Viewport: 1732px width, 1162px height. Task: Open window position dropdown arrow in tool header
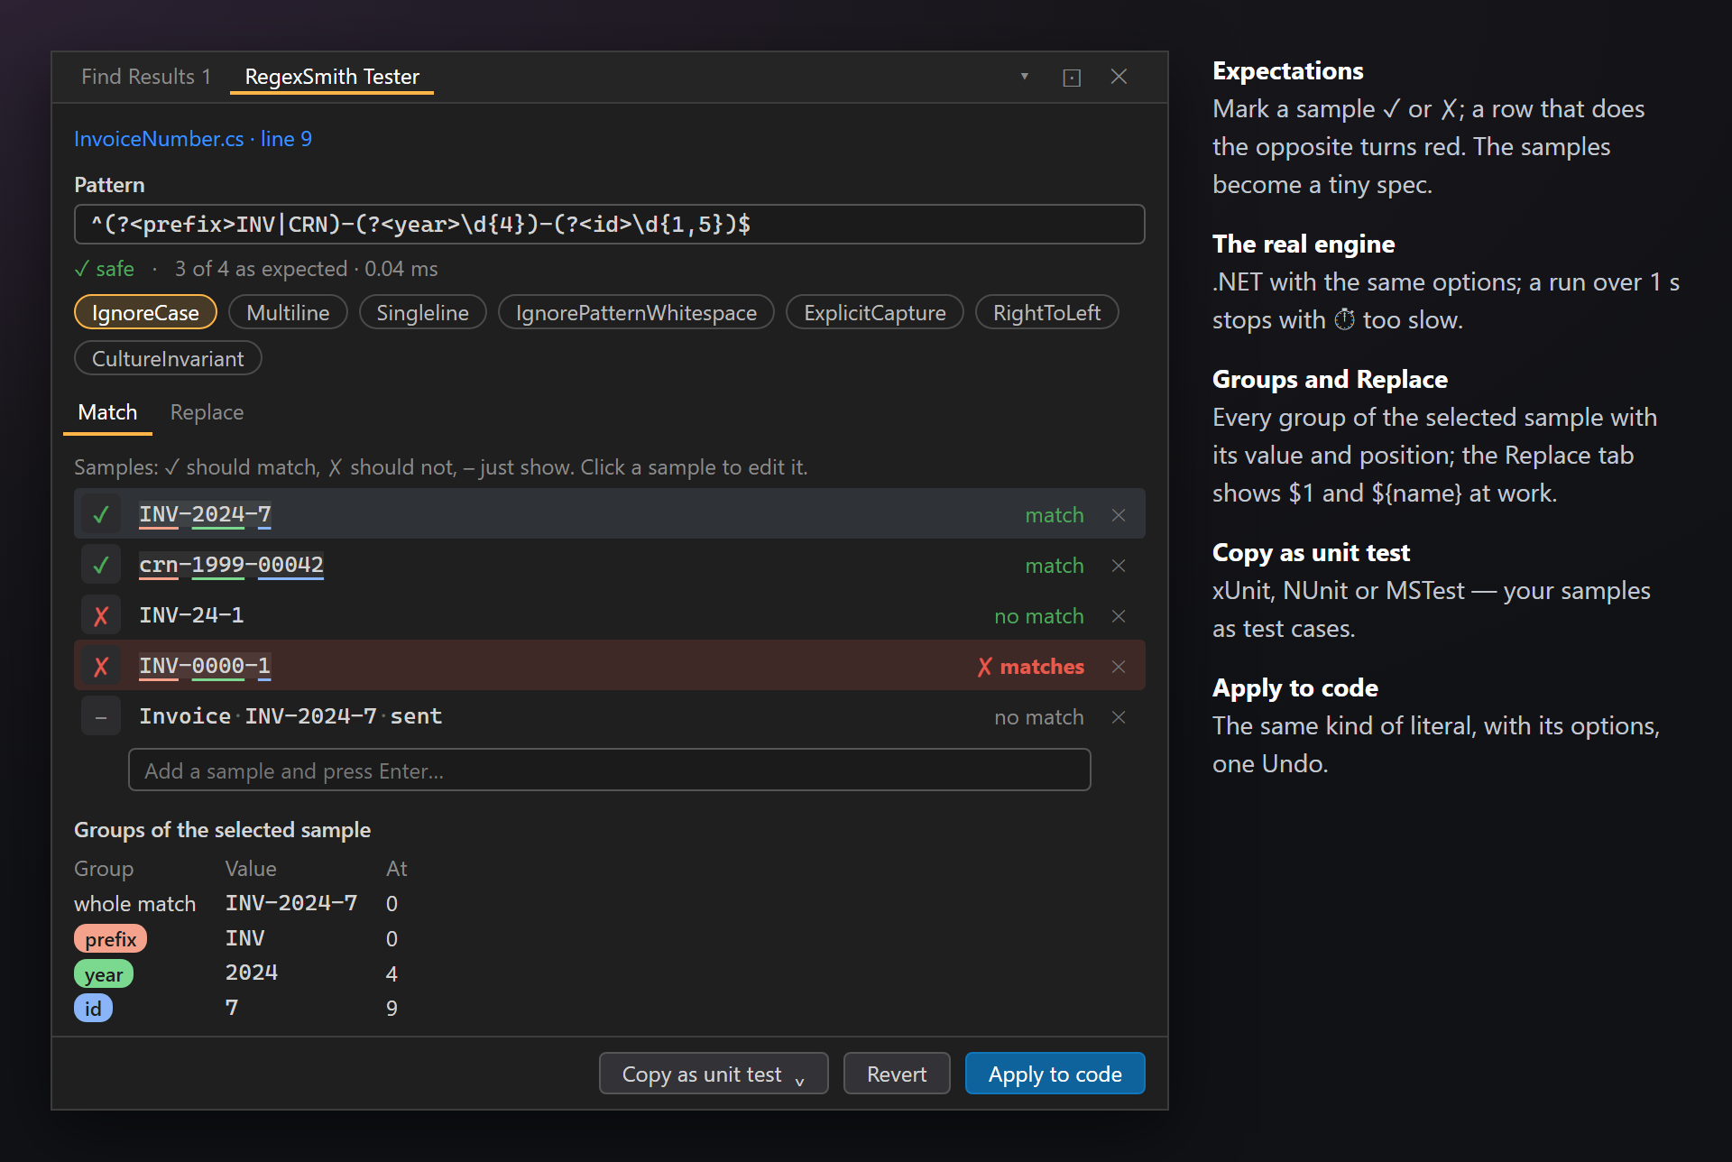tap(1025, 77)
